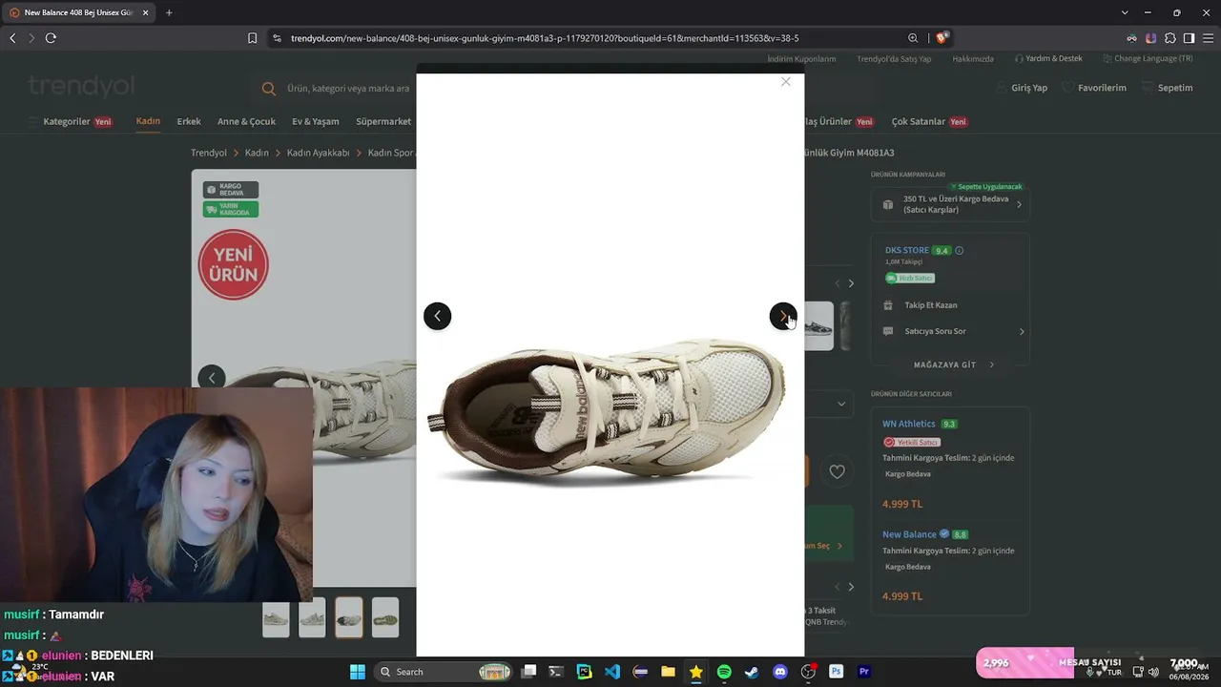This screenshot has width=1221, height=687.
Task: Previous image arrow on main gallery
Action: [212, 378]
